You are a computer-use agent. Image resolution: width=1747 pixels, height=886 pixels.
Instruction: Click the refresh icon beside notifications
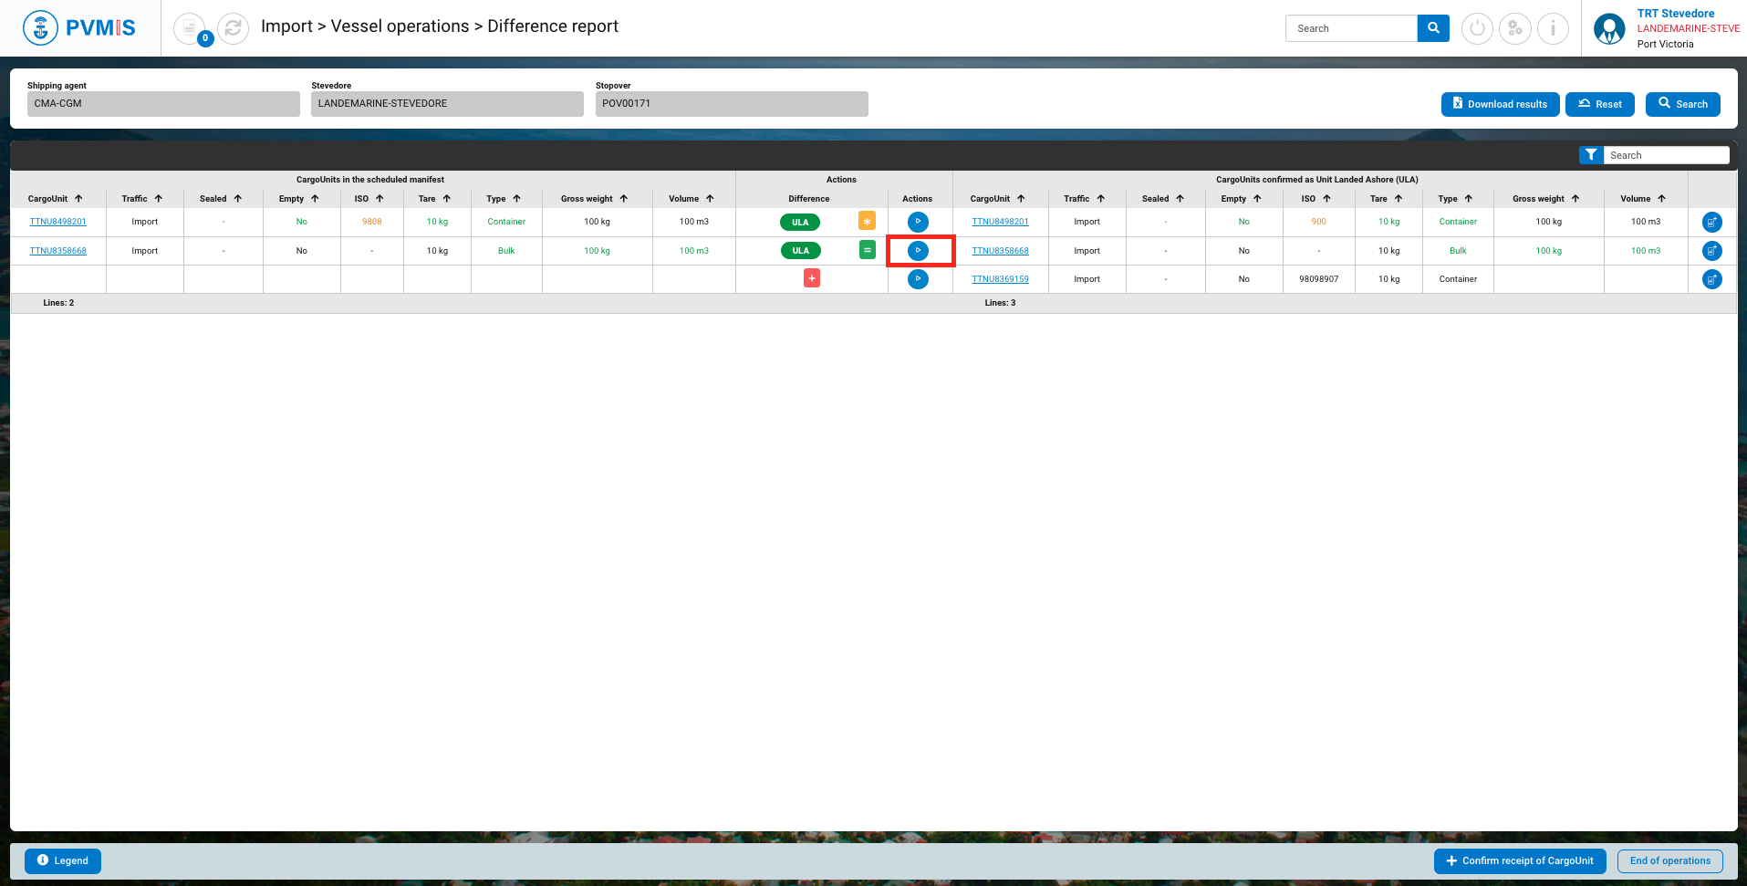click(x=234, y=28)
